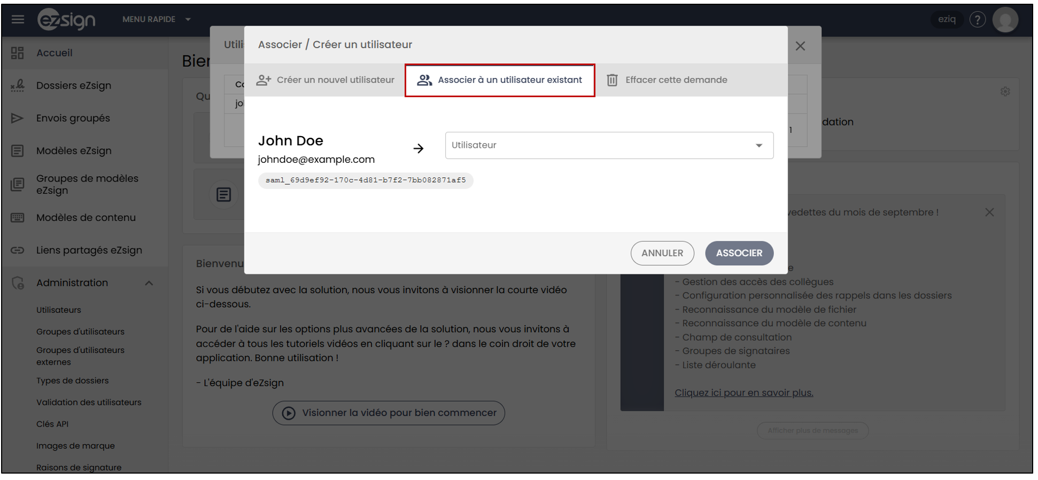Collapse the Administration section chevron

coord(149,283)
